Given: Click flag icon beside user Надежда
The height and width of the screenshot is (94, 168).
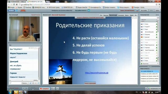Looking at the screenshot, I should point(141,48).
